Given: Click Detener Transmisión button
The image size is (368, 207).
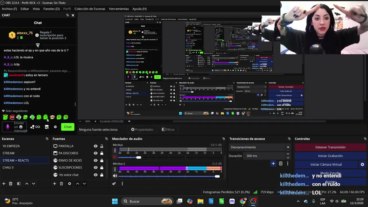Looking at the screenshot, I should pyautogui.click(x=330, y=147).
